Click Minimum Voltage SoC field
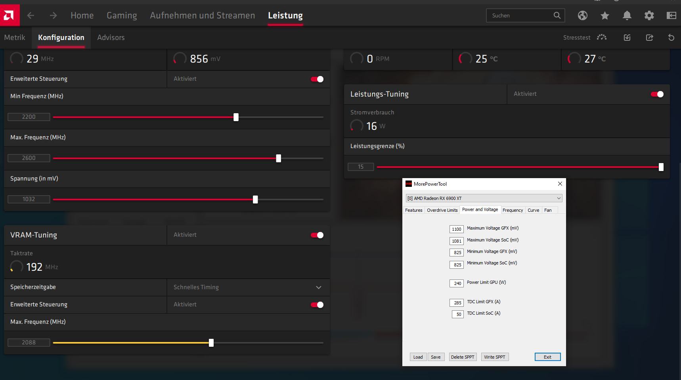This screenshot has height=380, width=681. point(457,265)
